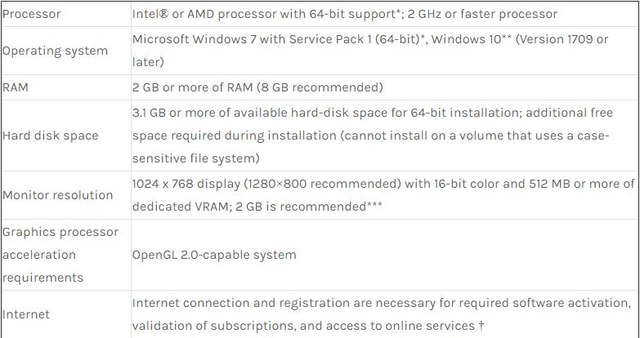Image resolution: width=640 pixels, height=338 pixels.
Task: Click the 'dedicated VRAM; 2 GB is recommended' line
Action: [x=245, y=207]
